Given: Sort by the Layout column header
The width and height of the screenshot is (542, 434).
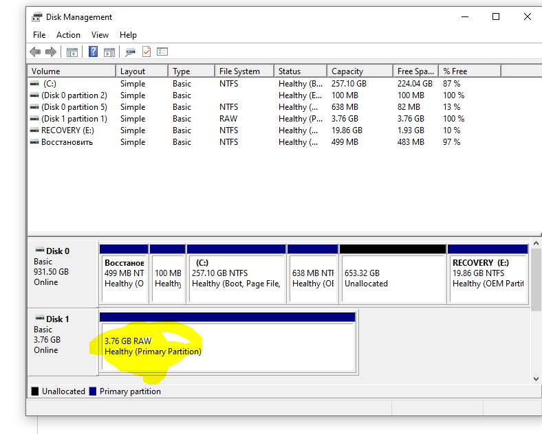Looking at the screenshot, I should [x=142, y=71].
